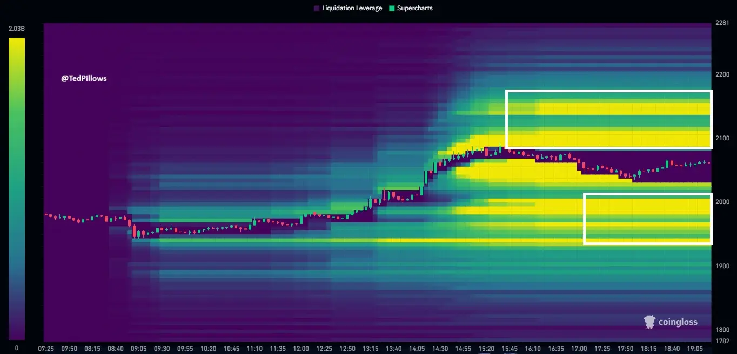The image size is (737, 354).
Task: Click the 11:10 time axis label
Action: (254, 349)
